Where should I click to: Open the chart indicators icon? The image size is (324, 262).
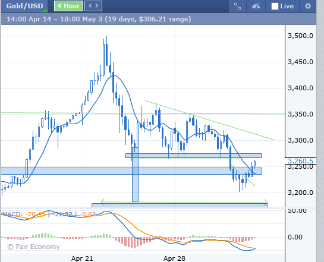click(256, 6)
